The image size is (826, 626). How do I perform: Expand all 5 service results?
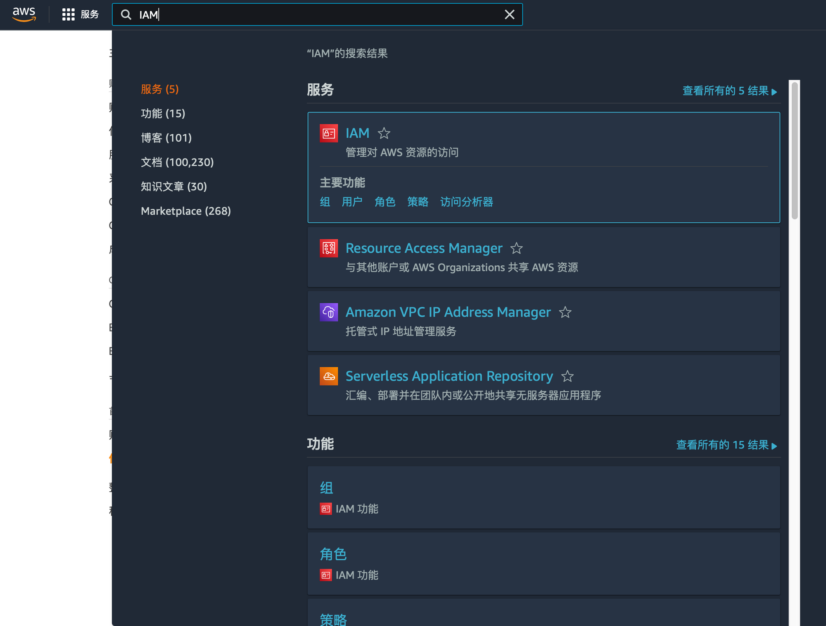pos(729,91)
